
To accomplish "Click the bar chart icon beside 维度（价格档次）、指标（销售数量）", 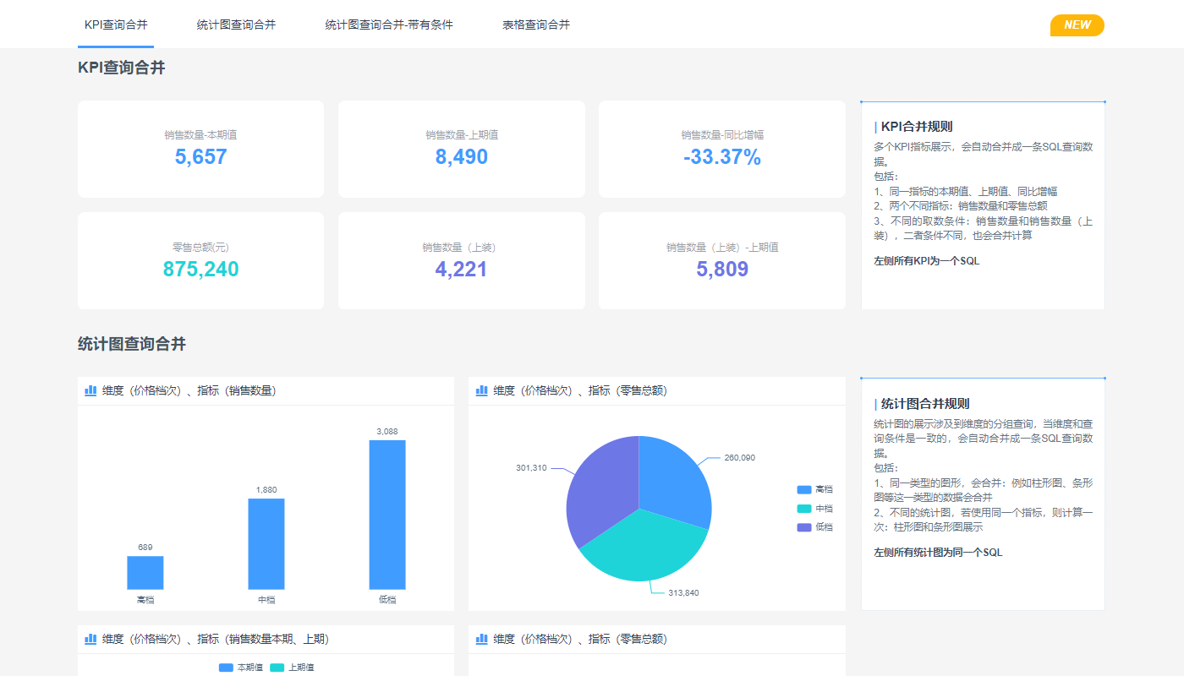I will tap(90, 390).
